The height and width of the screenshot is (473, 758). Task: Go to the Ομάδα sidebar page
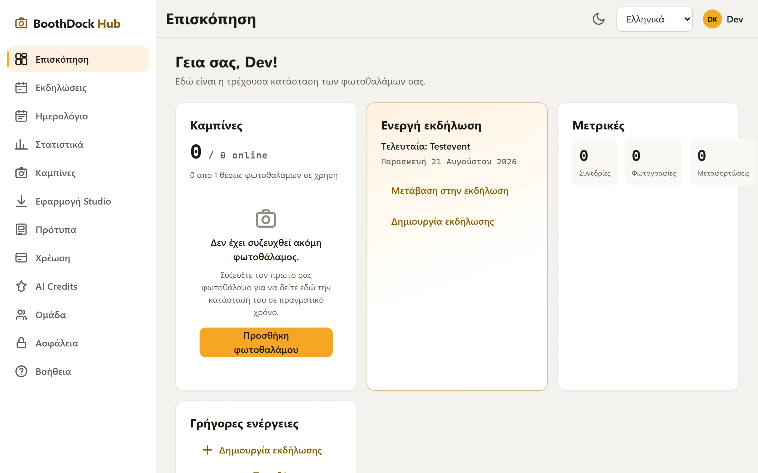tap(78, 315)
